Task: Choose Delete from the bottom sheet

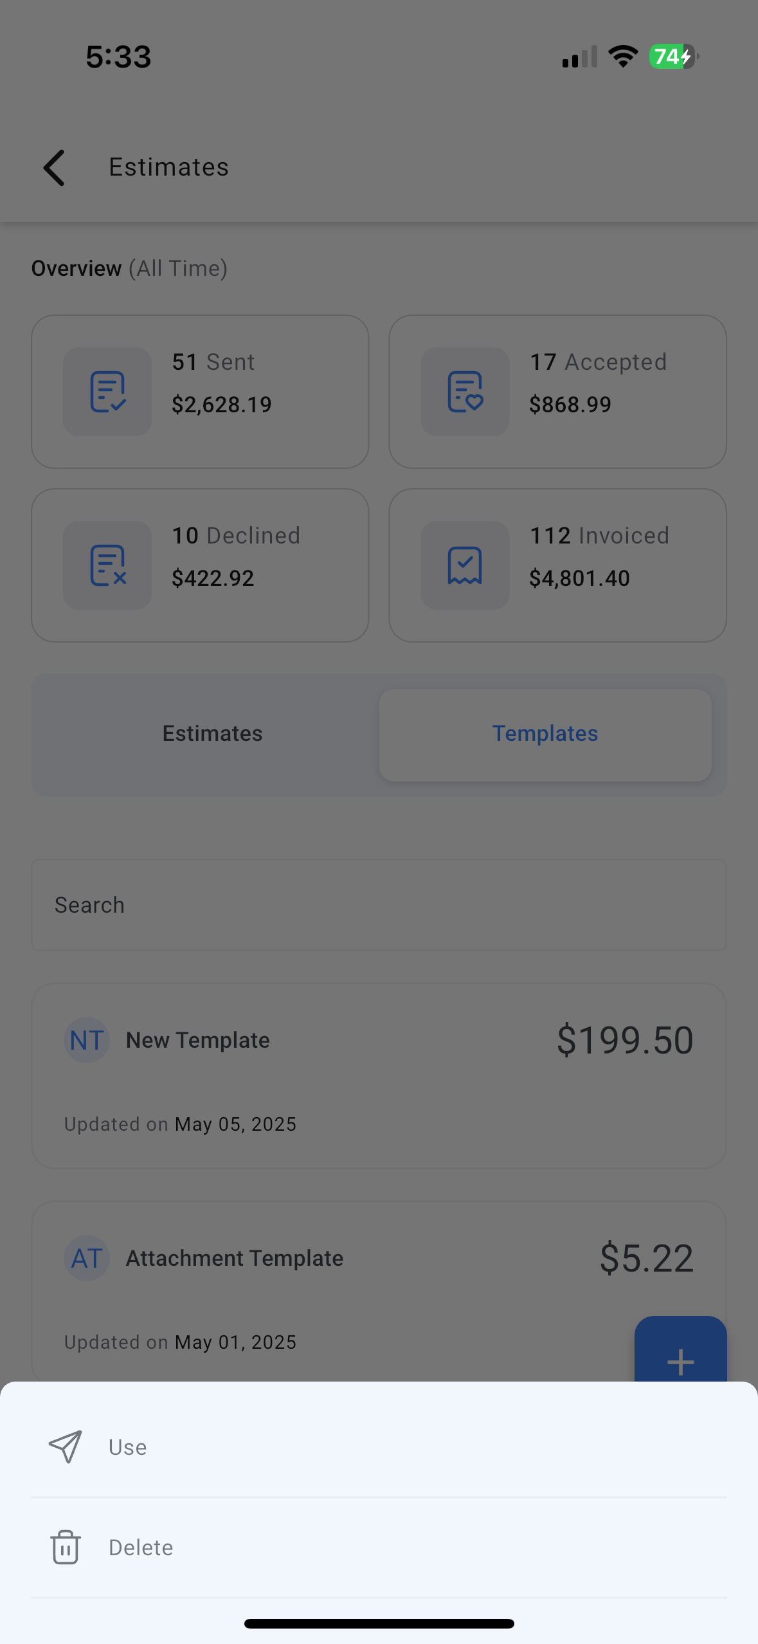Action: 379,1548
